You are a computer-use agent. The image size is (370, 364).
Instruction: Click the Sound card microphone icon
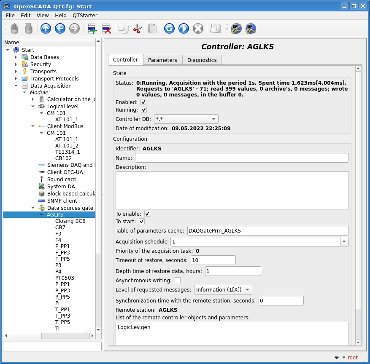(x=41, y=179)
